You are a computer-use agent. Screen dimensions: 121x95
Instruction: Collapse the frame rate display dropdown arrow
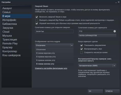72,45
